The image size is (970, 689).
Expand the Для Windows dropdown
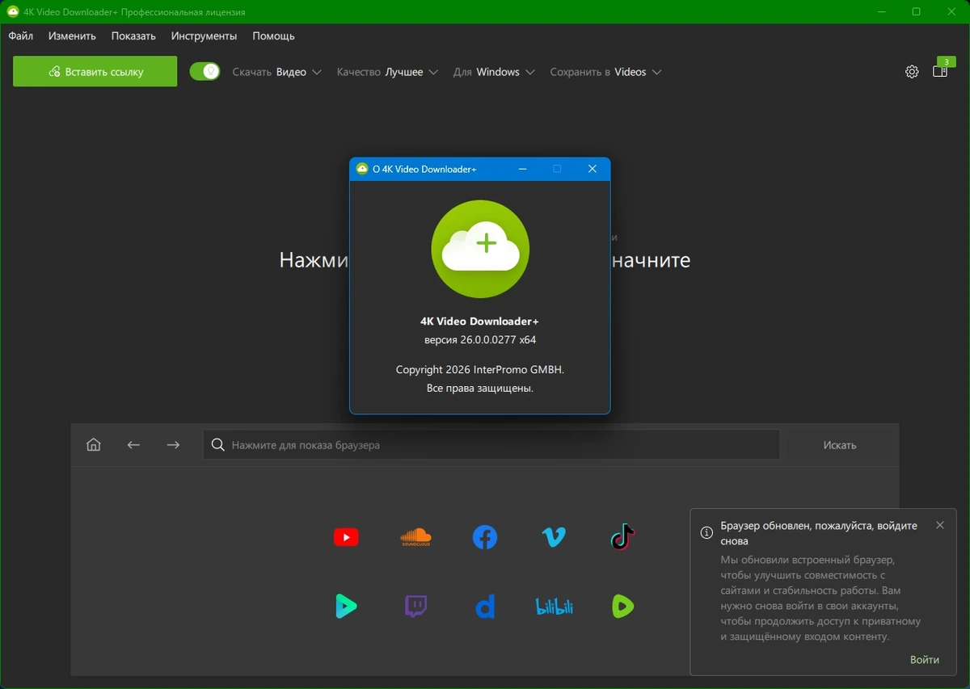click(x=494, y=72)
